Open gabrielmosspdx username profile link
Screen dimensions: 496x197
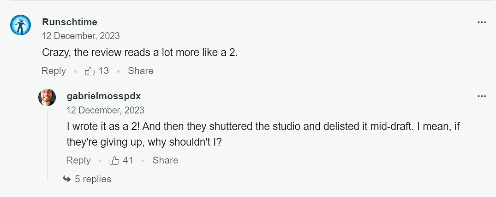pos(104,96)
